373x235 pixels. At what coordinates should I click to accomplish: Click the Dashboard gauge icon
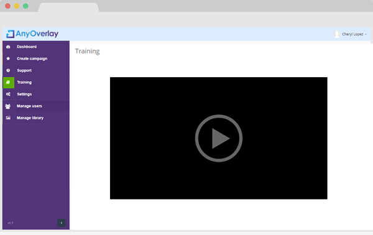coord(8,47)
